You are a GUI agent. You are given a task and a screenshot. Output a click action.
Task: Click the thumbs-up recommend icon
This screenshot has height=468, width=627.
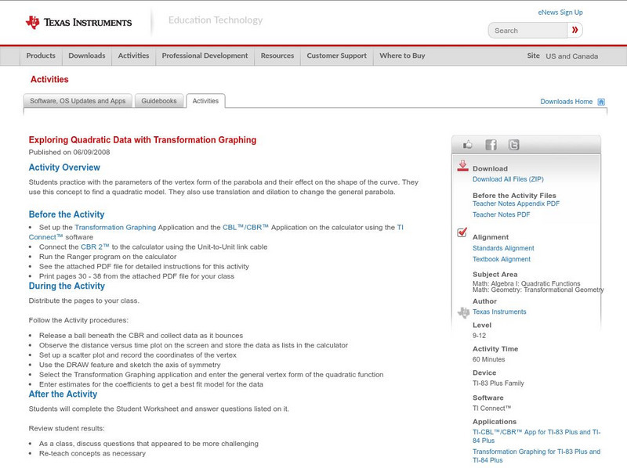pos(468,144)
